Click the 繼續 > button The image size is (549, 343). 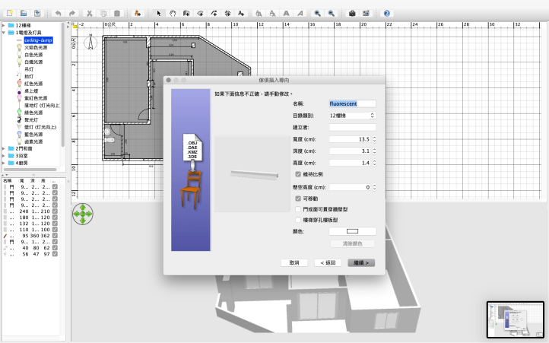362,262
